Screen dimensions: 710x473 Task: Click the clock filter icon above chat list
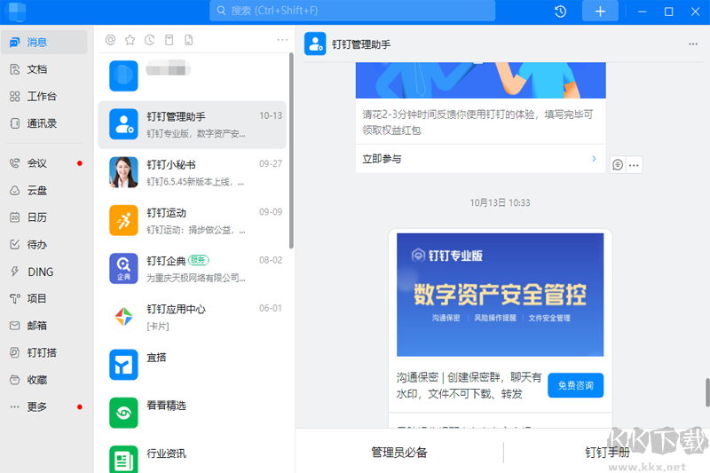coord(149,40)
